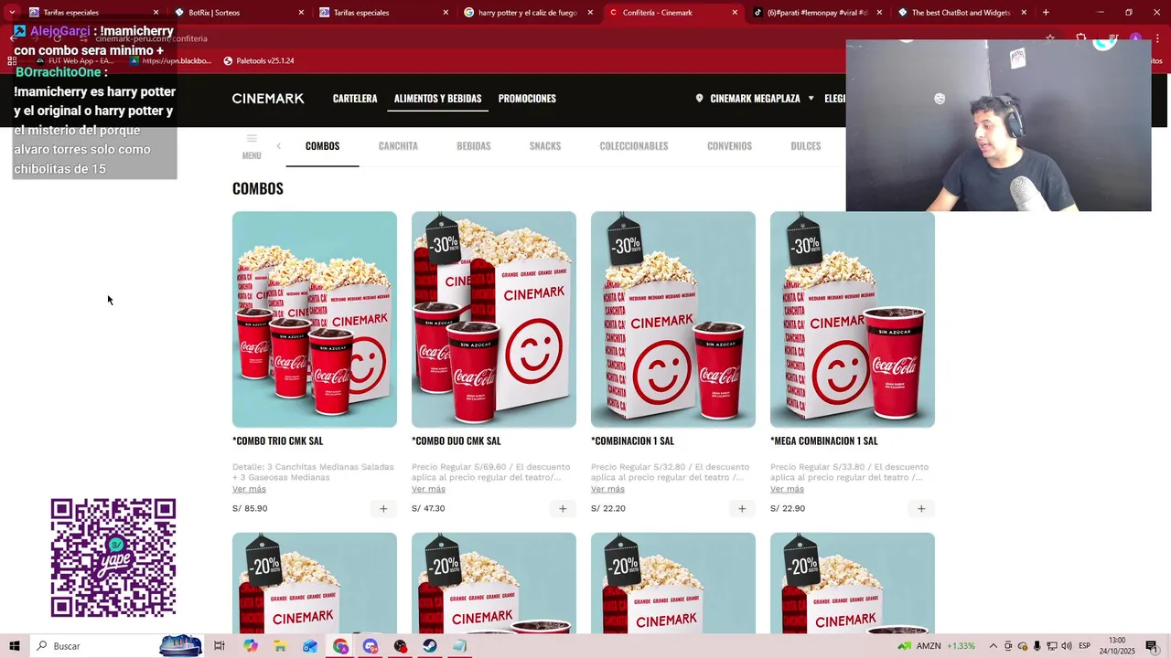
Task: Click the MEGA COMBINACION 1 SAL product image
Action: coord(853,319)
